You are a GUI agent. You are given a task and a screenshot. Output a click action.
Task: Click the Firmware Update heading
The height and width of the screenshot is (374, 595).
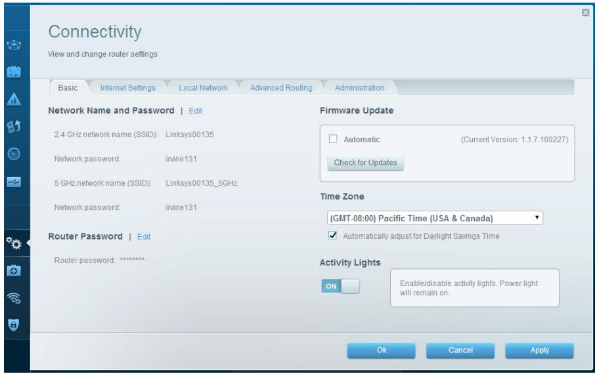tap(357, 110)
